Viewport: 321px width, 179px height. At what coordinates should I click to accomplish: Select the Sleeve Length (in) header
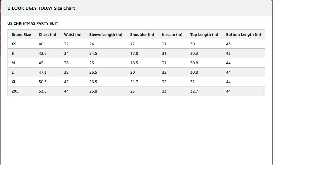click(106, 35)
